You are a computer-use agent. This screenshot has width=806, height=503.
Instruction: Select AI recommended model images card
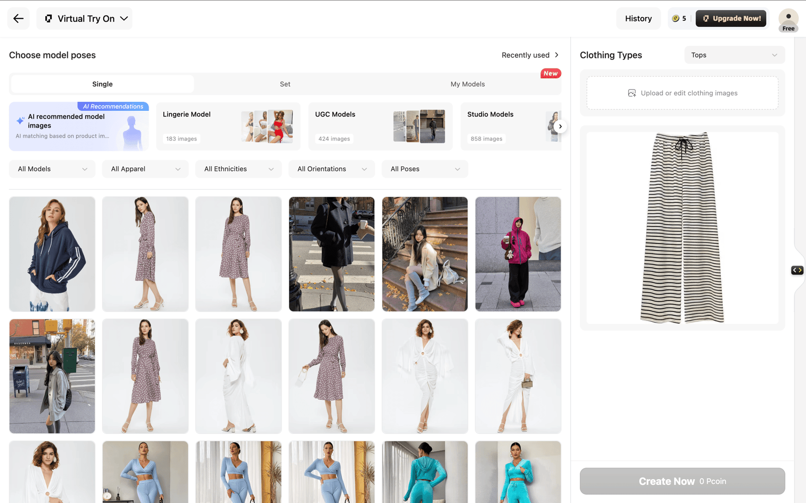[x=79, y=127]
